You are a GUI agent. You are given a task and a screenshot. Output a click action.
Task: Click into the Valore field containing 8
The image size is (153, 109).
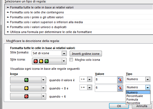coord(106,80)
